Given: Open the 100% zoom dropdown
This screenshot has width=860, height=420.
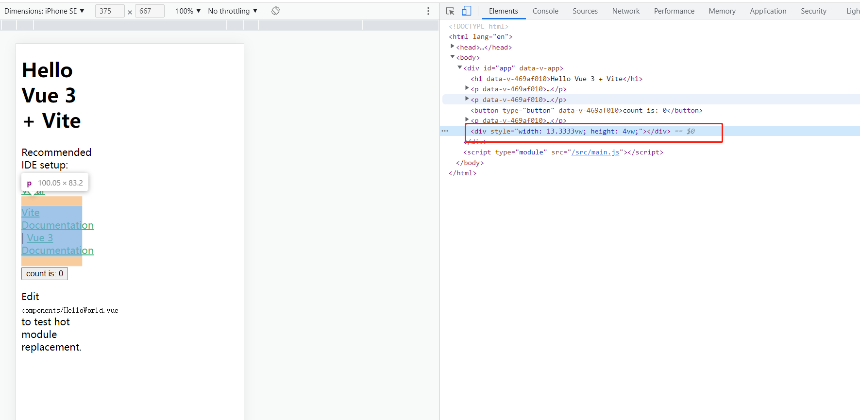Looking at the screenshot, I should 188,11.
